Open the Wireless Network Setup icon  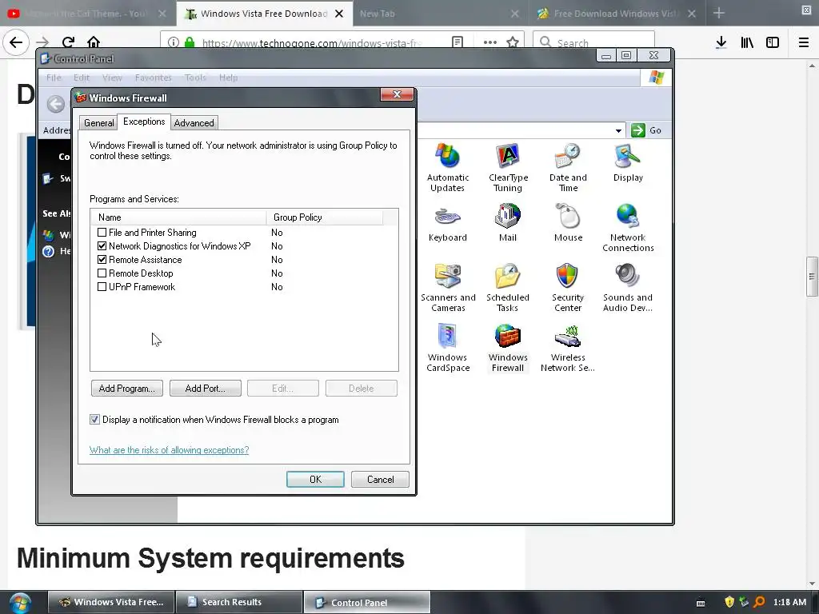click(568, 348)
